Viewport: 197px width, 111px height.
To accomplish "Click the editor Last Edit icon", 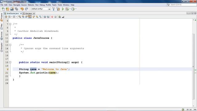I will (6, 17).
